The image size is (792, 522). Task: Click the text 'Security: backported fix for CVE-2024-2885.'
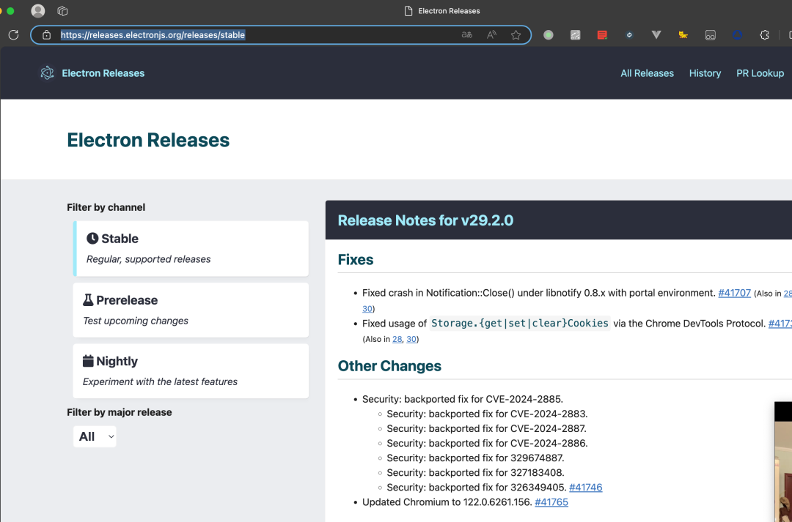coord(462,399)
